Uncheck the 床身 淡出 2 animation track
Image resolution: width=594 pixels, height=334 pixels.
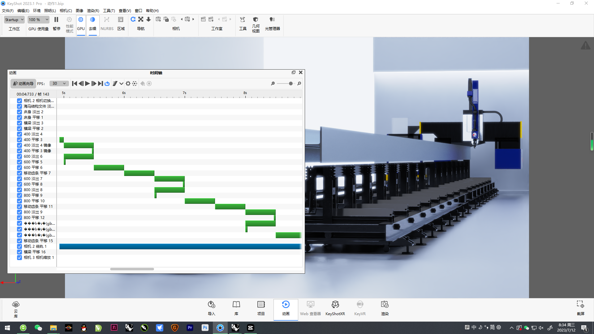[x=19, y=112]
